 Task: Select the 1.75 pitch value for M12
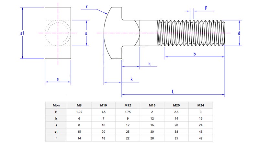[x=128, y=112]
